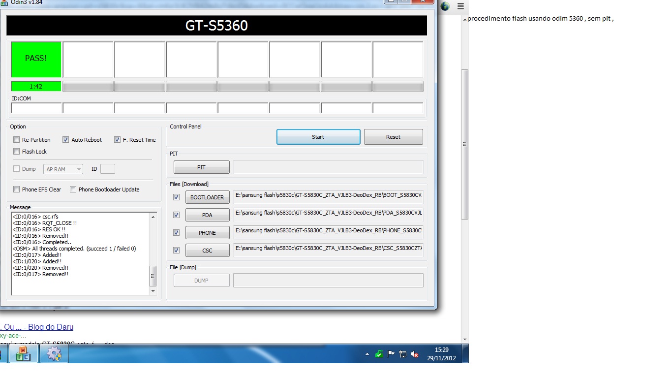Click the File Dump path field

click(328, 281)
